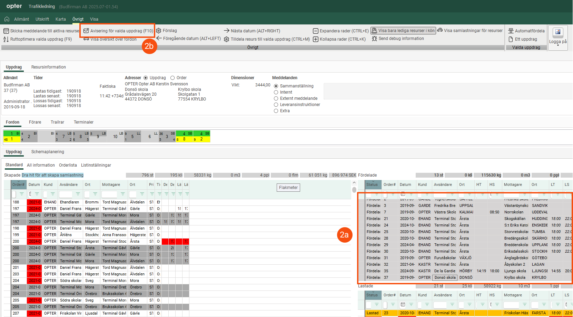
Task: Open Allmänt menu
Action: [x=21, y=19]
